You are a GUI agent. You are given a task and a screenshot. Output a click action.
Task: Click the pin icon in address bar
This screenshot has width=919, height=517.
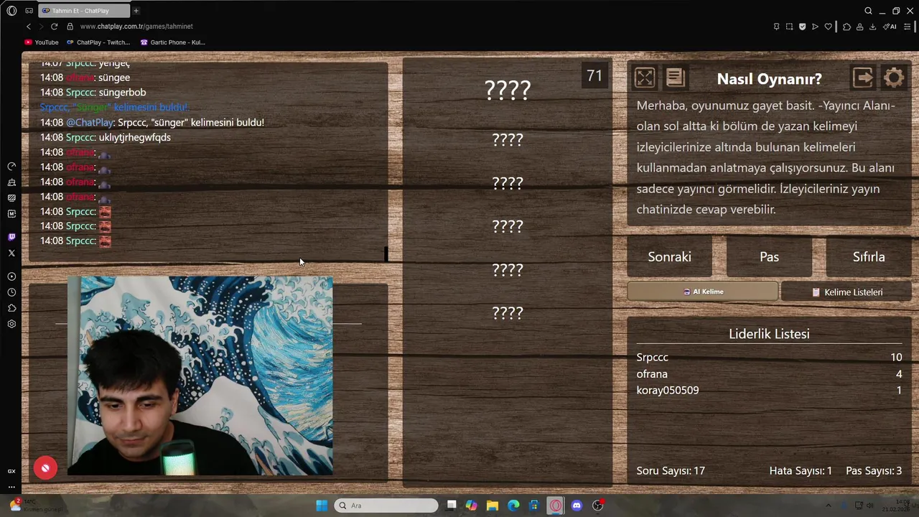[776, 27]
